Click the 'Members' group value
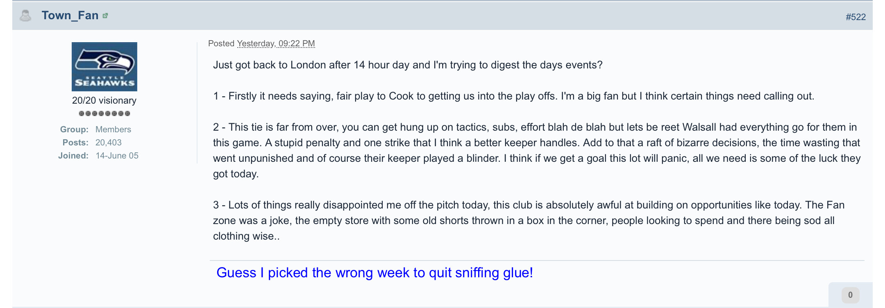Image resolution: width=885 pixels, height=308 pixels. tap(113, 129)
